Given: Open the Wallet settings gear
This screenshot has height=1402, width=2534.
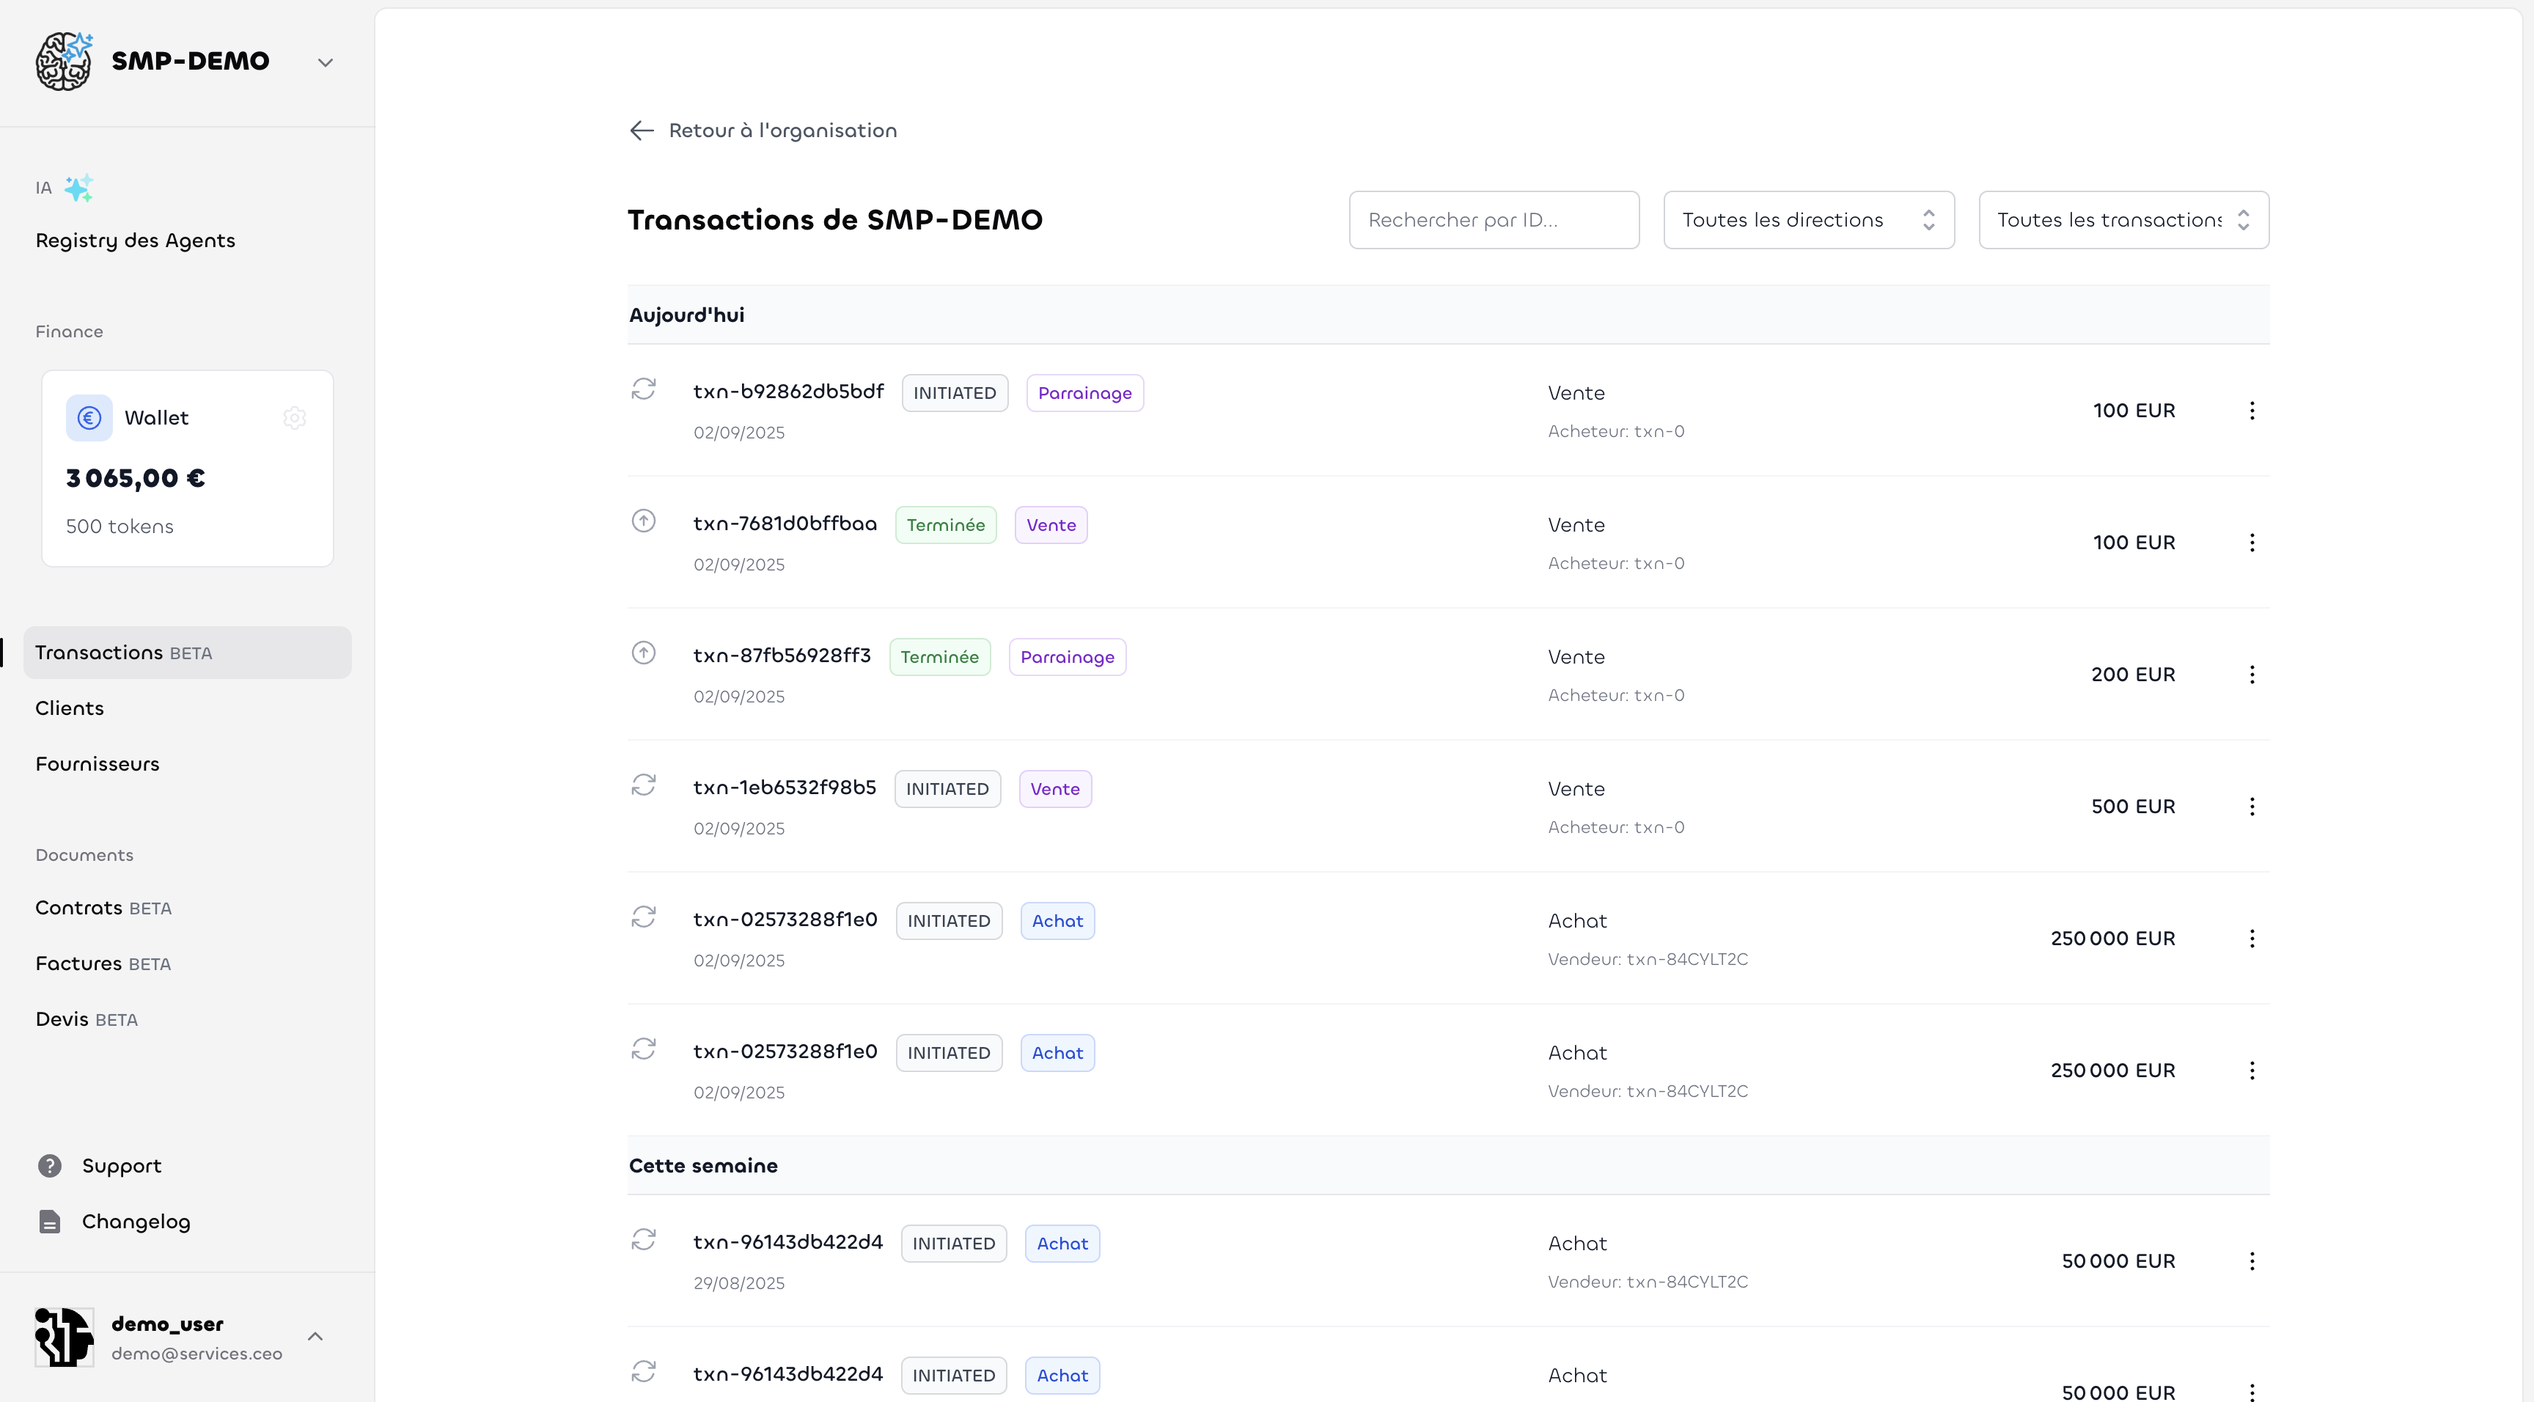Looking at the screenshot, I should (x=294, y=417).
